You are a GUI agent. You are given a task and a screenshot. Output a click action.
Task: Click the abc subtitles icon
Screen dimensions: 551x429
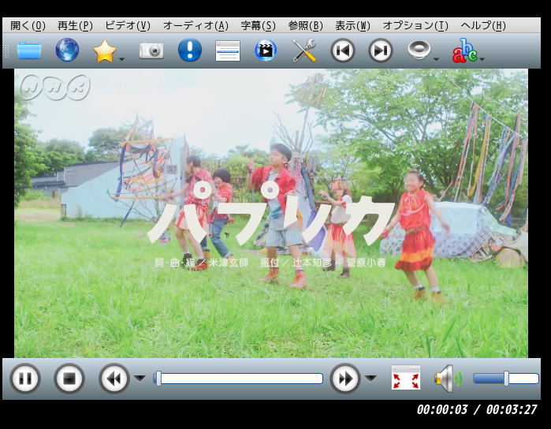[x=464, y=50]
